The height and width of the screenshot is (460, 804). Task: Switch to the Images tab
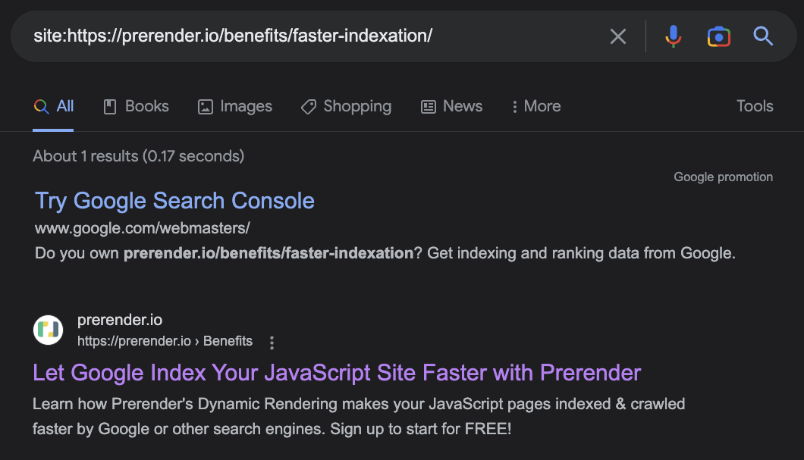click(235, 107)
